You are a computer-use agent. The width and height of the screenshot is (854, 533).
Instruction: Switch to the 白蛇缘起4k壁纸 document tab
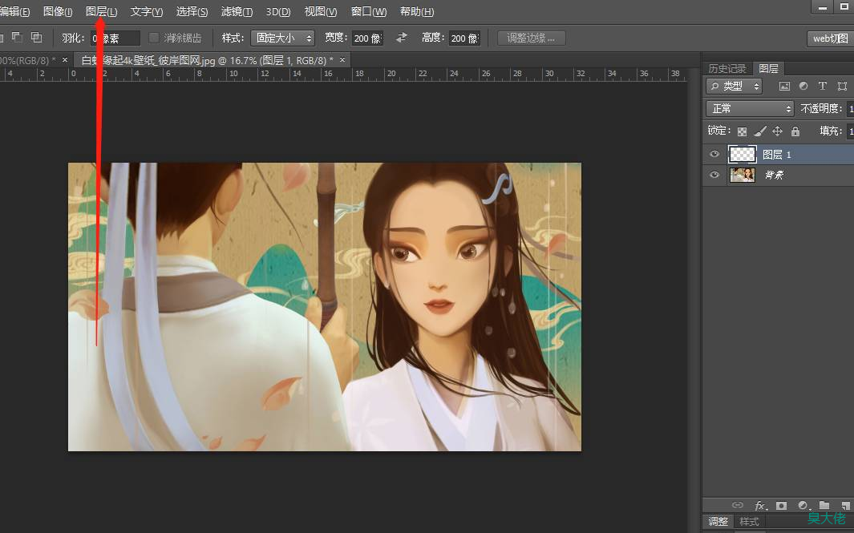(x=207, y=60)
